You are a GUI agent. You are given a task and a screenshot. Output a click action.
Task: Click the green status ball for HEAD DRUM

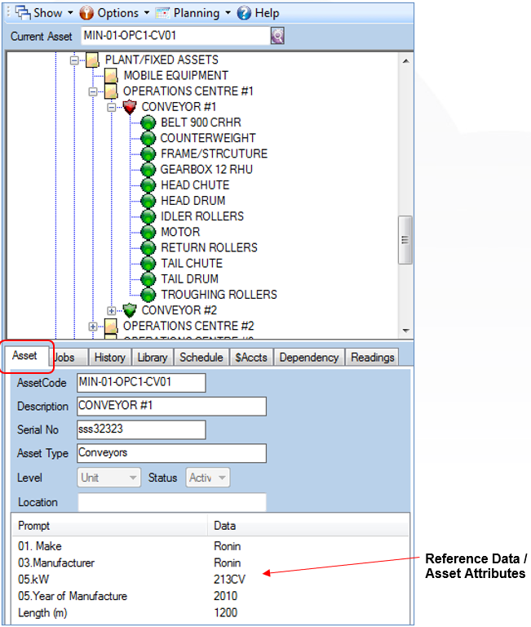pyautogui.click(x=148, y=201)
